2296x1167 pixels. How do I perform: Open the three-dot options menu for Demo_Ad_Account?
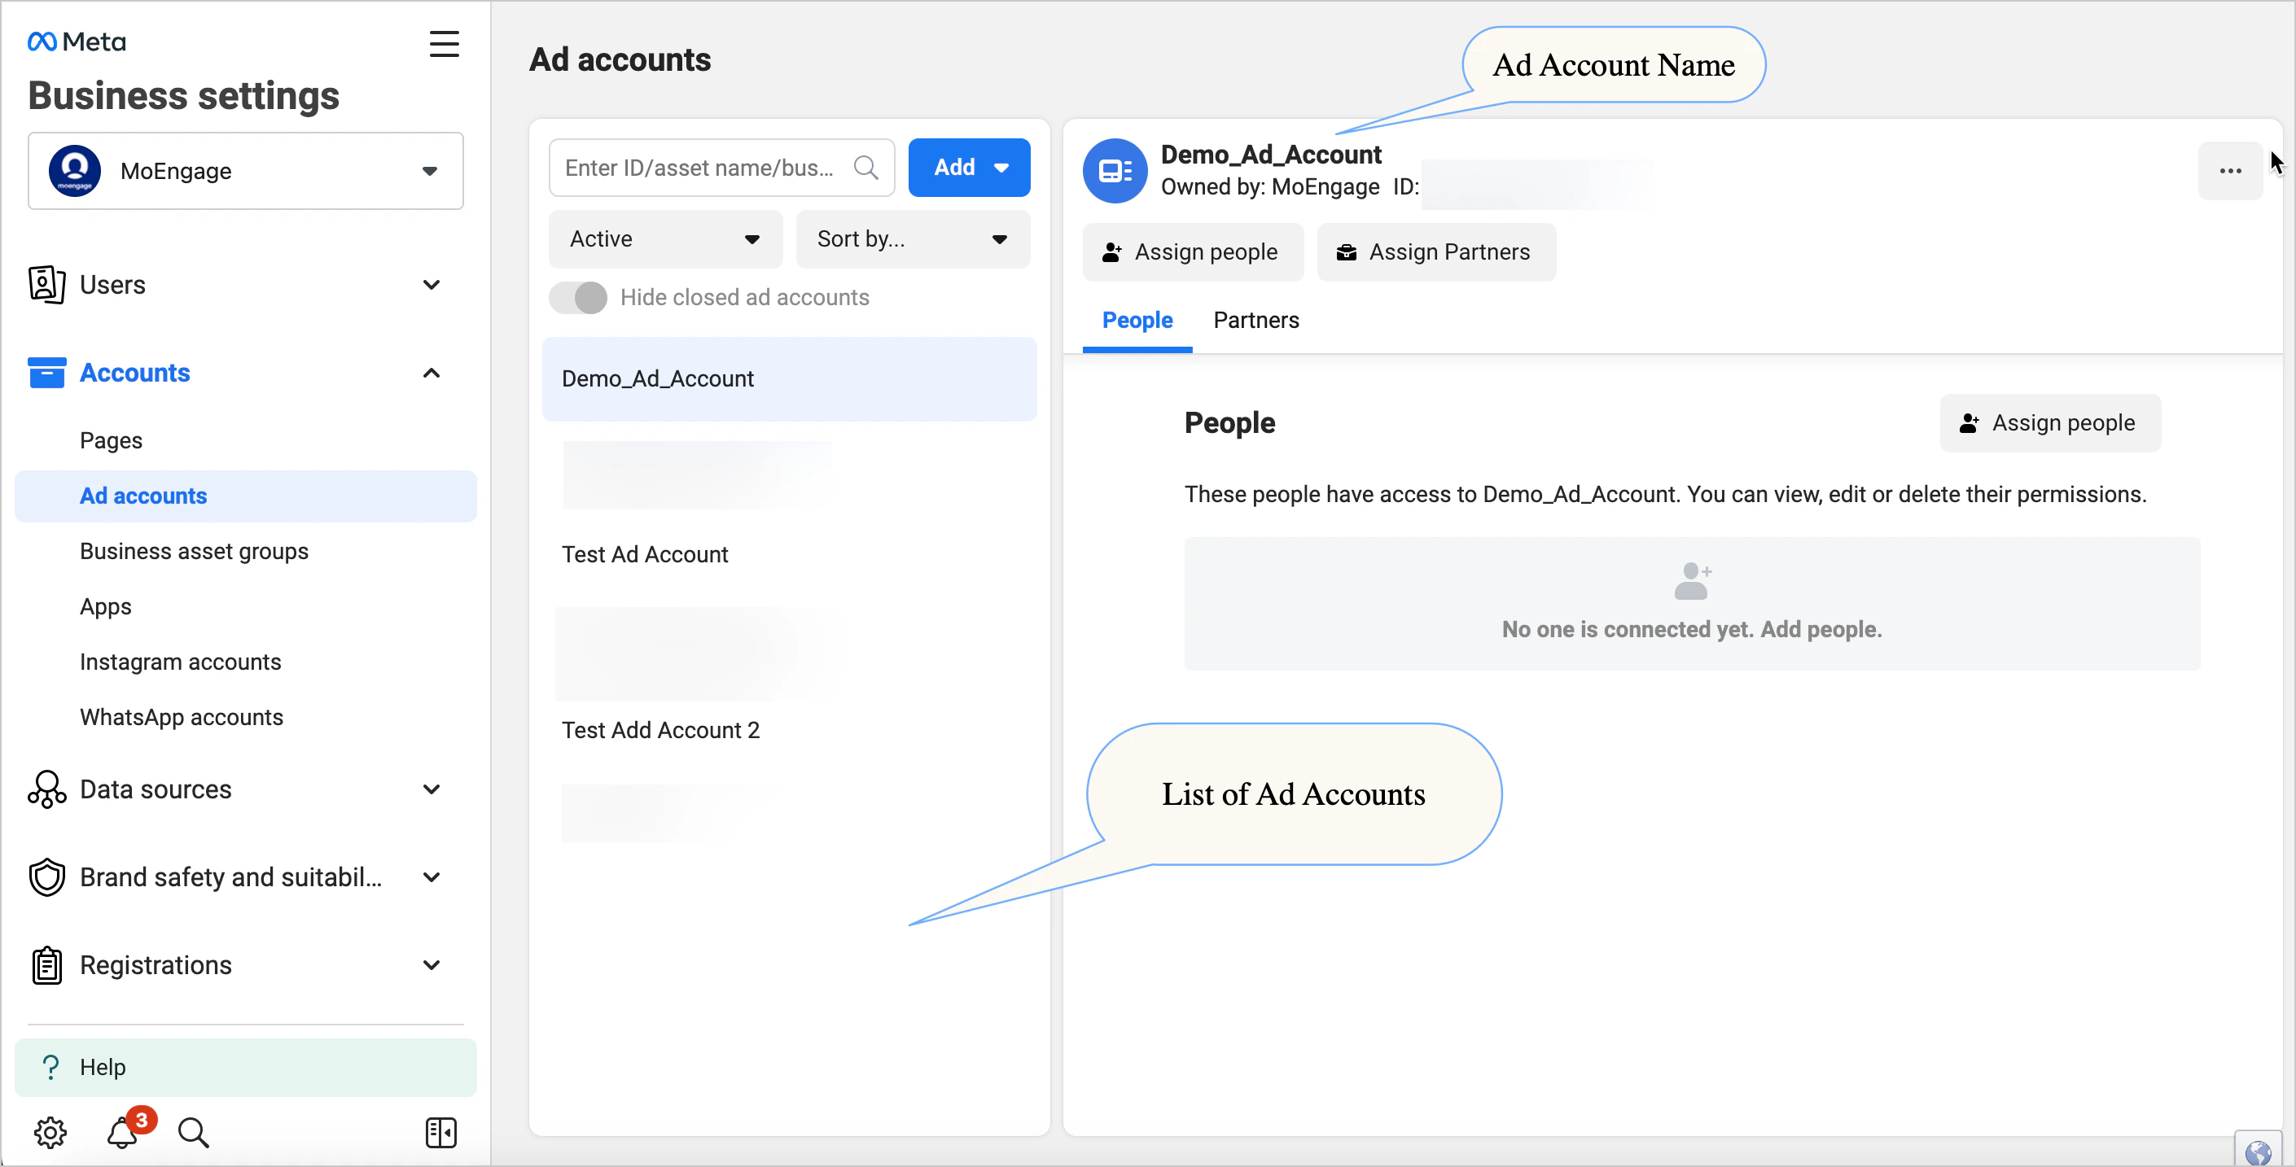click(x=2231, y=170)
